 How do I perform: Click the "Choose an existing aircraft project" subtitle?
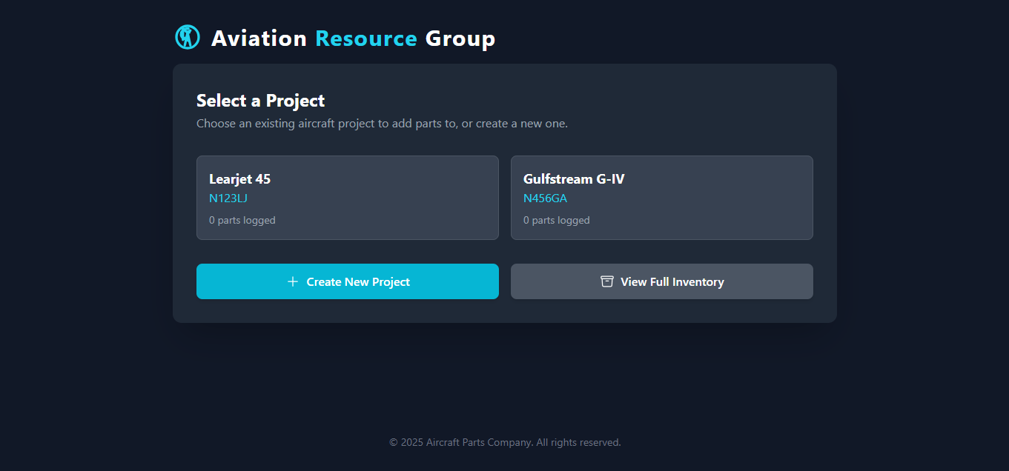click(x=382, y=124)
